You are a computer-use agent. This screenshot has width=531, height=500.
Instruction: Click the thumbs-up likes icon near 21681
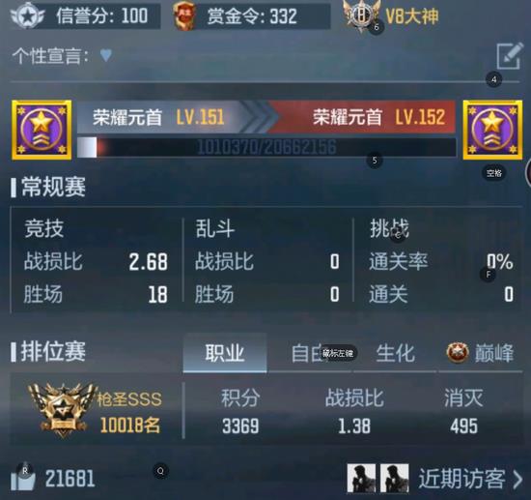(x=23, y=477)
